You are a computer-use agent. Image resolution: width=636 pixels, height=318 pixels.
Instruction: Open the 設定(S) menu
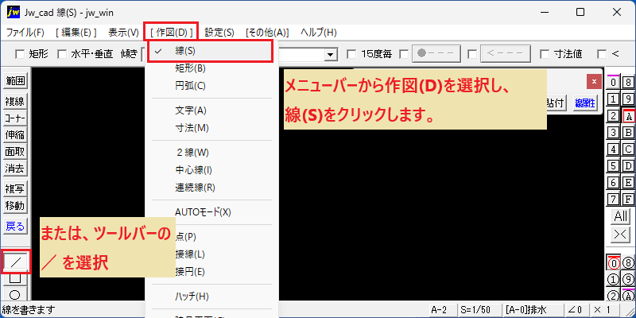pos(219,33)
